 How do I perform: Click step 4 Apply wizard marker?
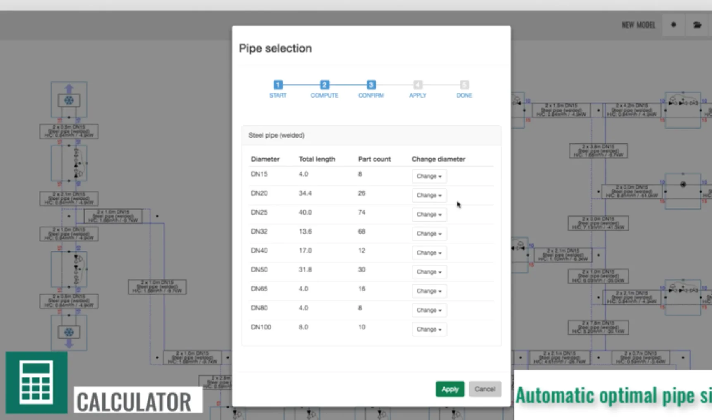click(x=418, y=85)
